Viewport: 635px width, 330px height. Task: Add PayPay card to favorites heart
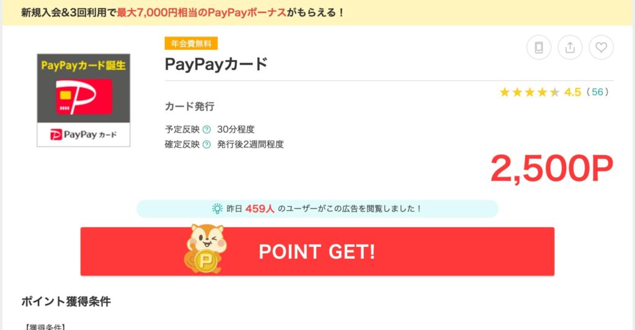[x=601, y=47]
